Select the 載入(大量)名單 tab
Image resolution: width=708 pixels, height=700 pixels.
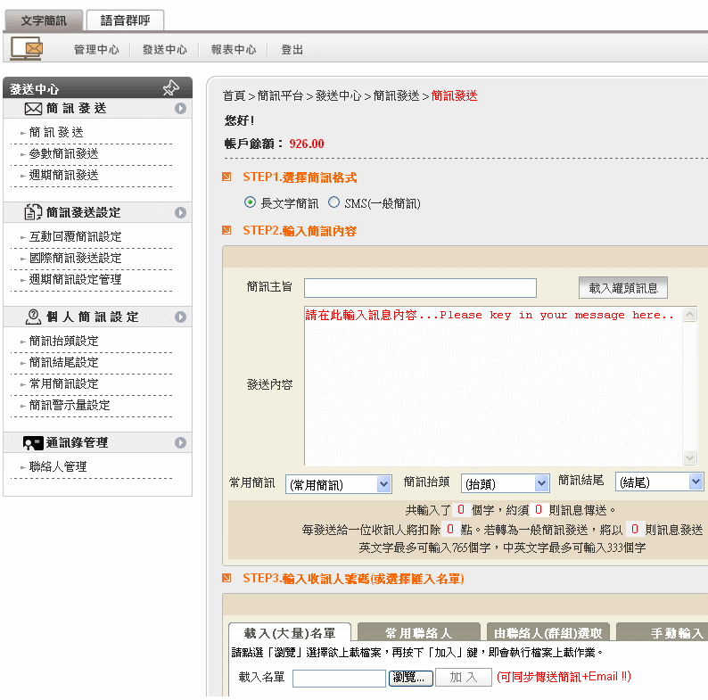290,633
